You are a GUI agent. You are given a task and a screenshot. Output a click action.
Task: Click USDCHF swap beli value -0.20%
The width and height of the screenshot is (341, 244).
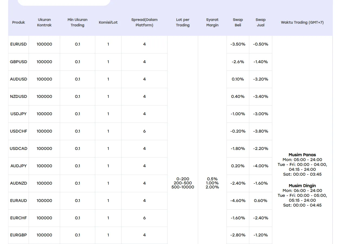click(238, 131)
